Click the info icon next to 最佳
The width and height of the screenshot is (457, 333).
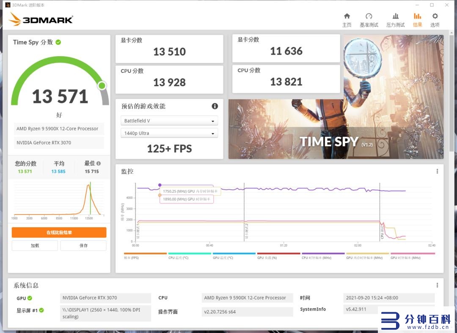tap(99, 163)
